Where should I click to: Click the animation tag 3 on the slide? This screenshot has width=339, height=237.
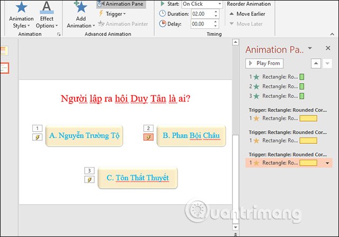pyautogui.click(x=90, y=170)
